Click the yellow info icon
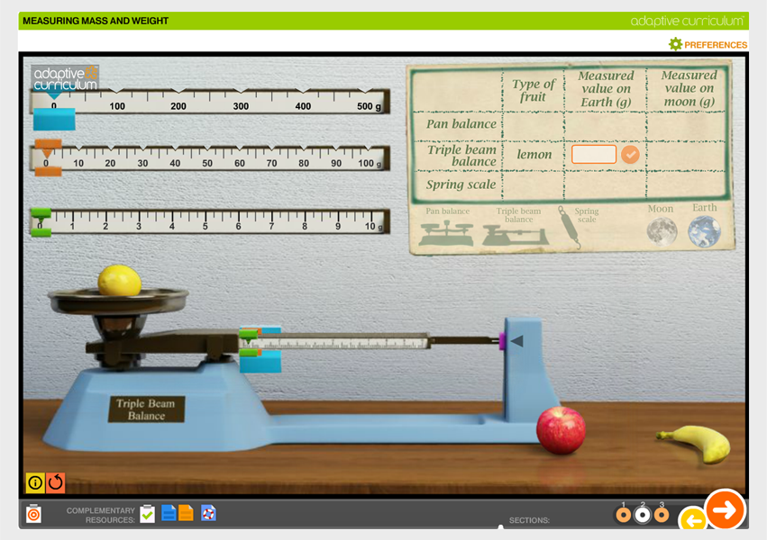Screen dimensions: 767x540 35,482
